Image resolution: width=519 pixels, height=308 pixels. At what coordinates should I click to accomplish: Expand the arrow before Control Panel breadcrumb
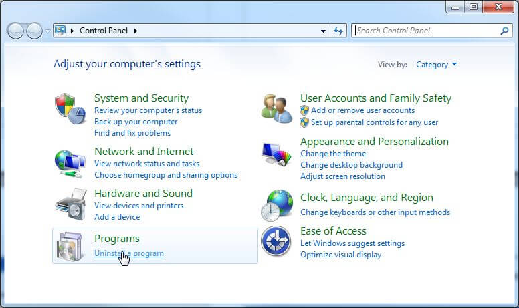[72, 31]
